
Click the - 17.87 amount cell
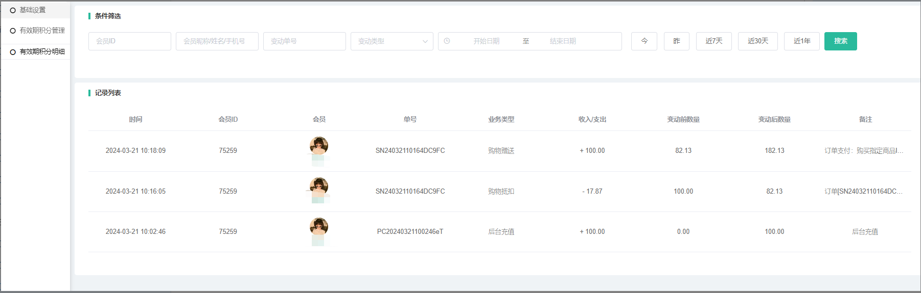coord(592,192)
